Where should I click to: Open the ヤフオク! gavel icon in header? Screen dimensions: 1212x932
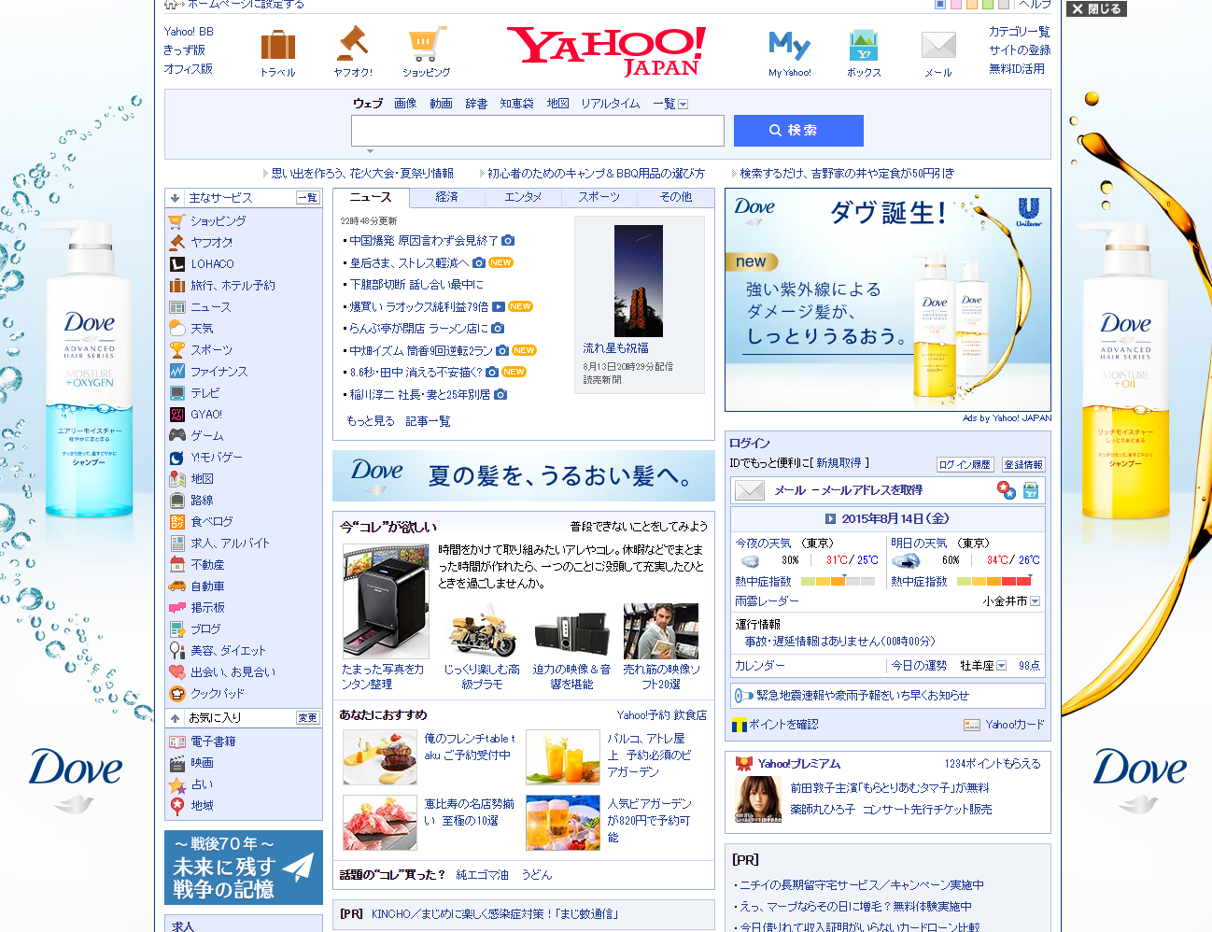click(x=352, y=44)
